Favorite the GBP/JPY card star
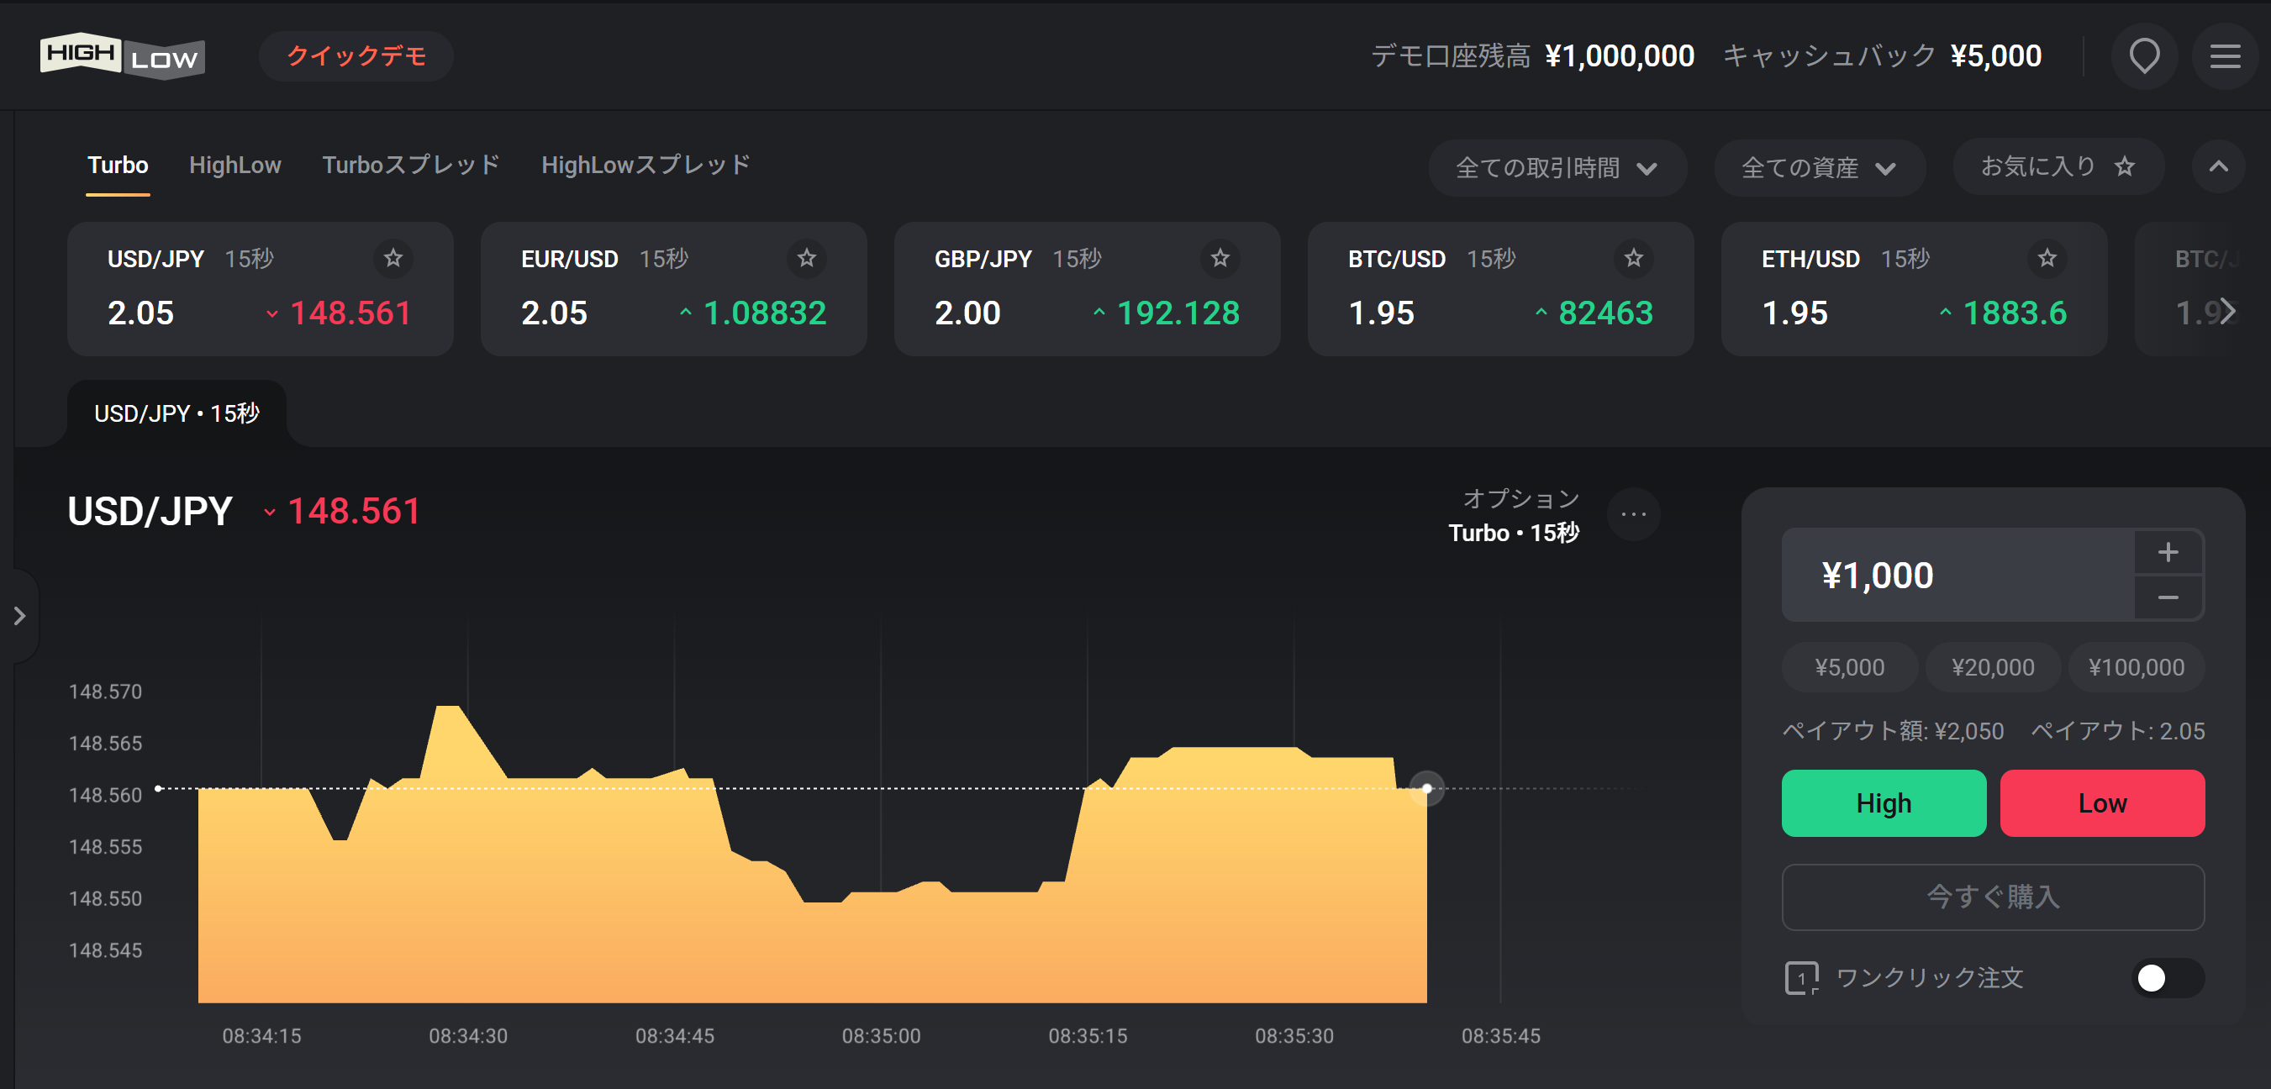This screenshot has height=1089, width=2271. coord(1220,258)
